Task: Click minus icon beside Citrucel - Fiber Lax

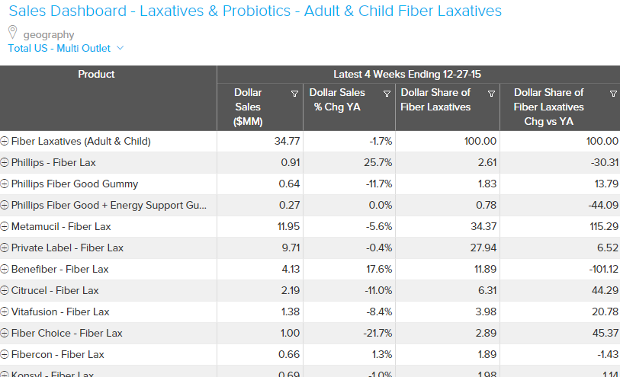Action: click(x=5, y=291)
